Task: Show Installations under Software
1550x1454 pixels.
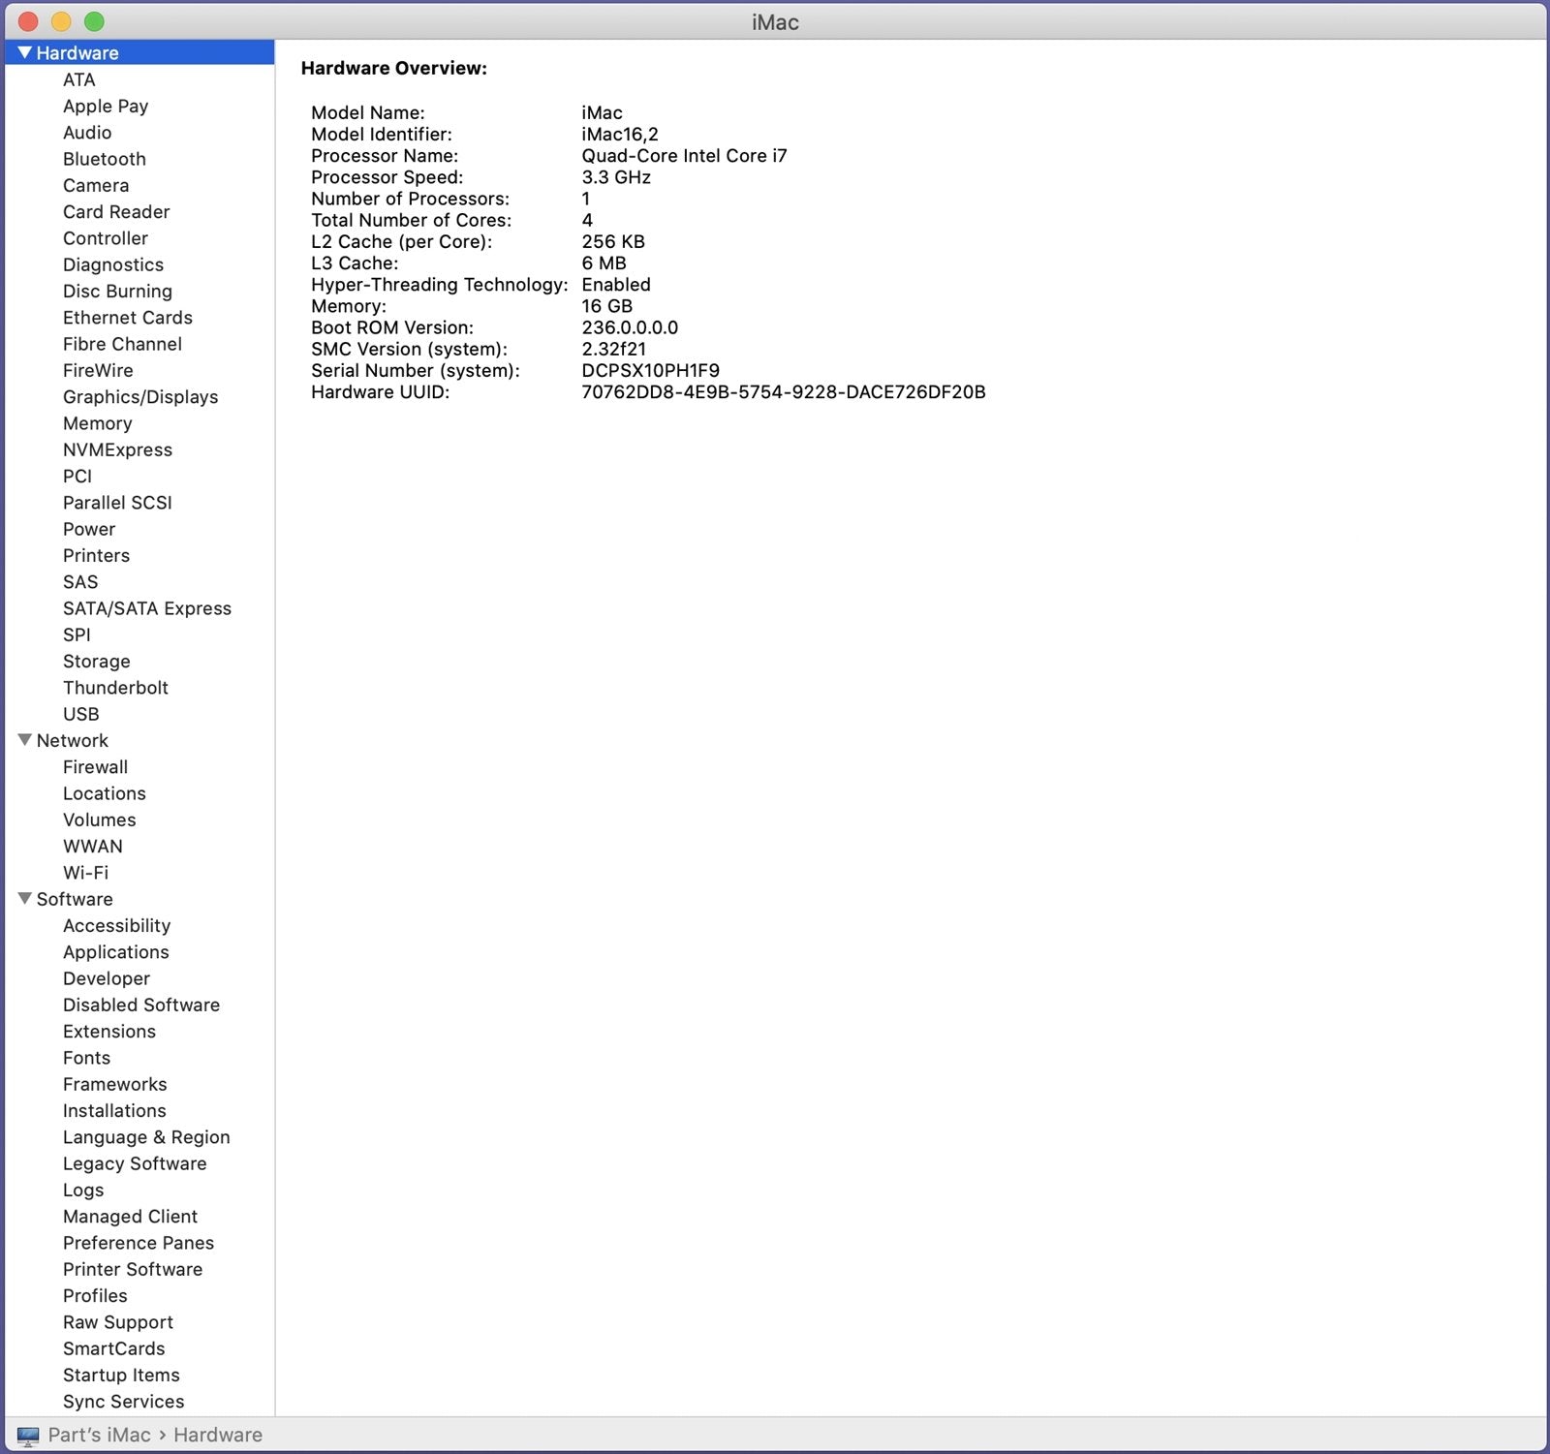Action: tap(114, 1111)
